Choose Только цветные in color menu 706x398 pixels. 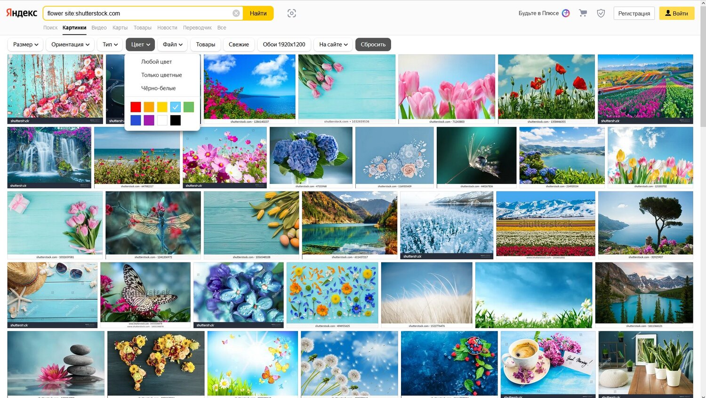[162, 75]
